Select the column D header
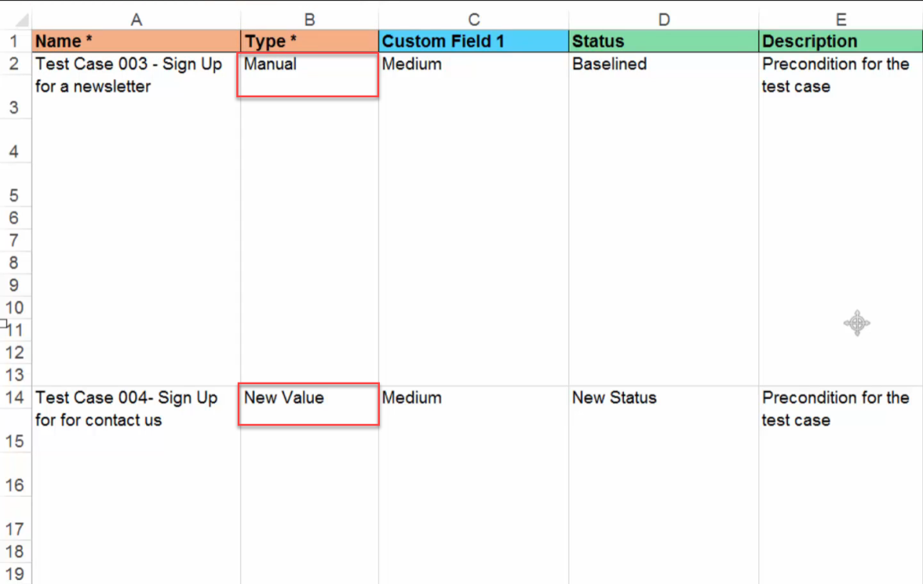923x584 pixels. tap(663, 19)
